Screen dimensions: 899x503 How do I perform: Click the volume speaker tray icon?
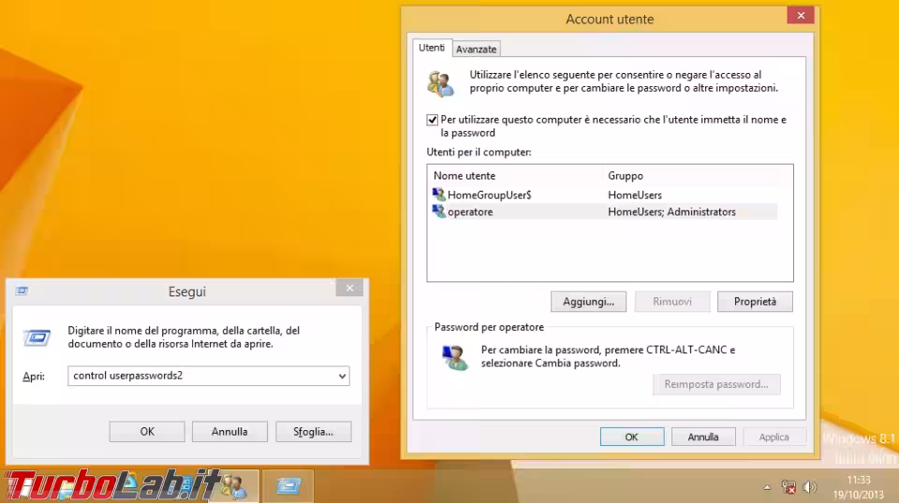tap(809, 487)
